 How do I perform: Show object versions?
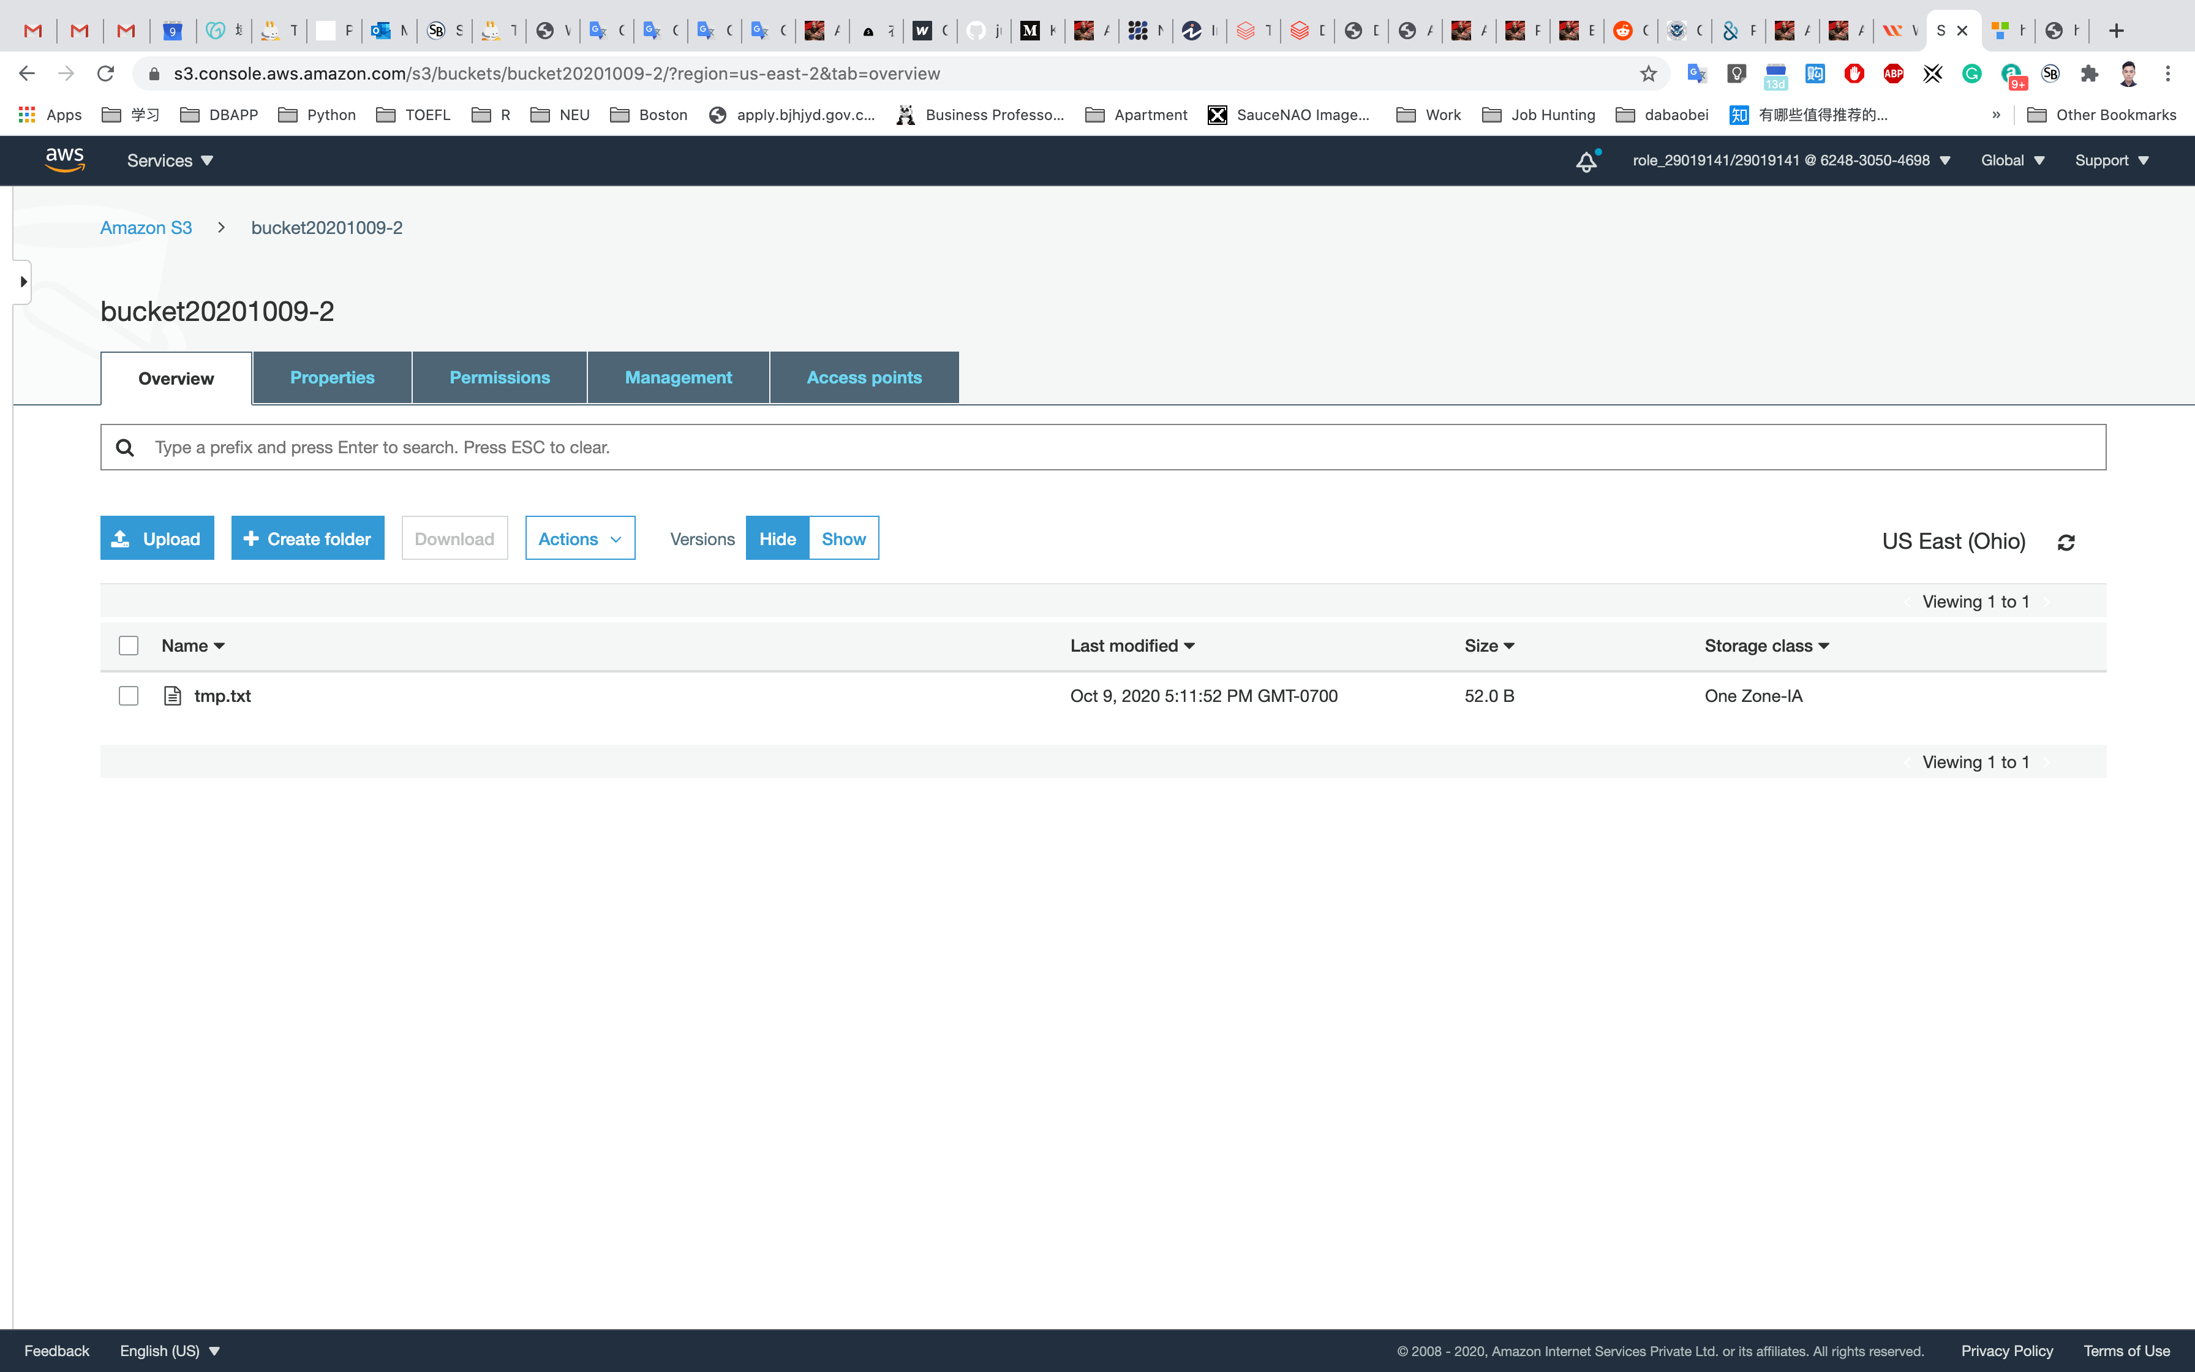pos(843,539)
